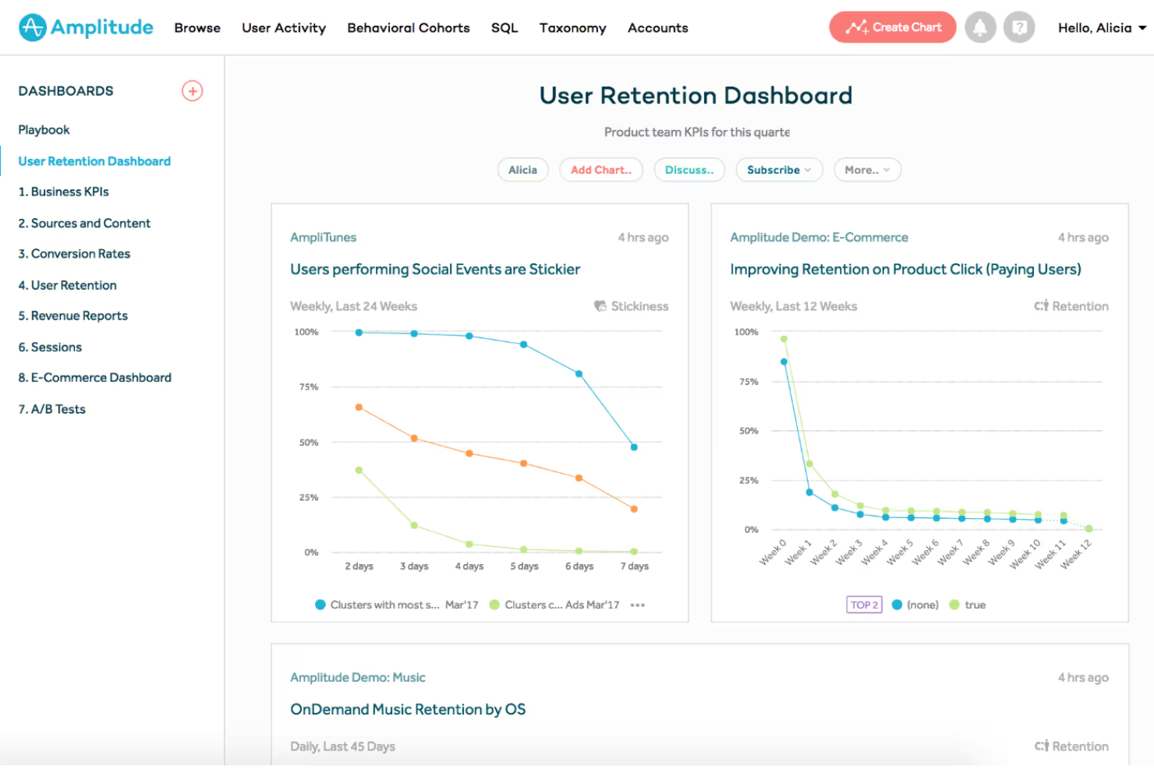Open the help question mark icon
Image resolution: width=1154 pixels, height=769 pixels.
(x=1018, y=27)
